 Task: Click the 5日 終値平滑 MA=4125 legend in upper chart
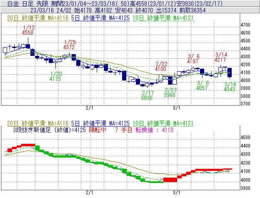pos(100,18)
